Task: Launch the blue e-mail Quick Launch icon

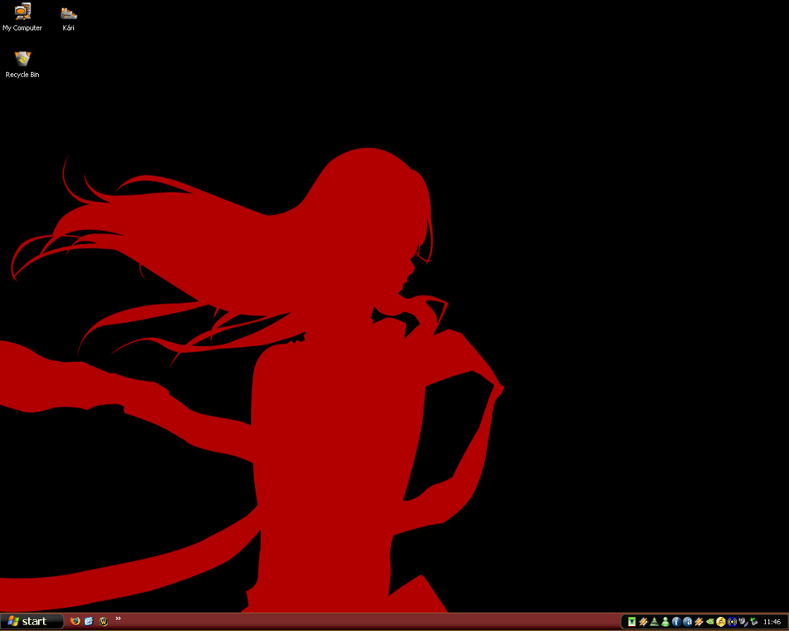Action: tap(89, 621)
